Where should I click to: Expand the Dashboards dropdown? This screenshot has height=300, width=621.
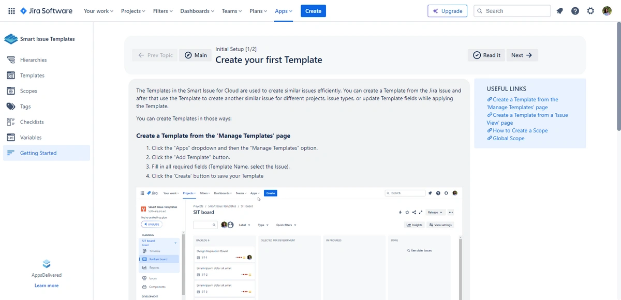point(197,11)
